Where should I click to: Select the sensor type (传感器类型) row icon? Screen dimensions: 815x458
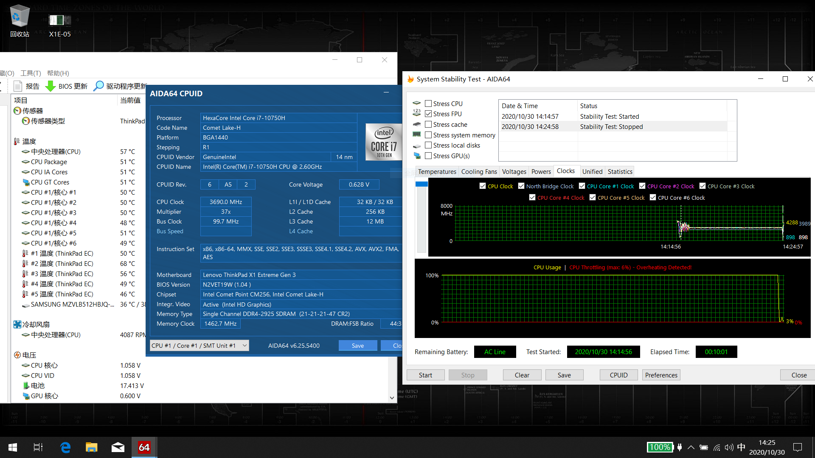[x=26, y=121]
